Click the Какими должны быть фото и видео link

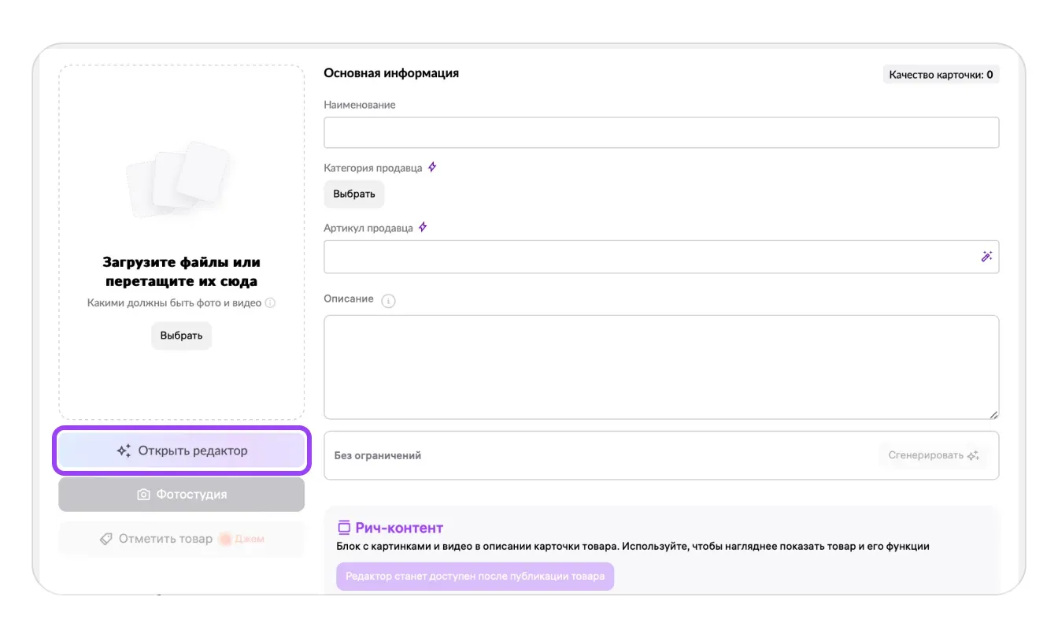point(174,303)
